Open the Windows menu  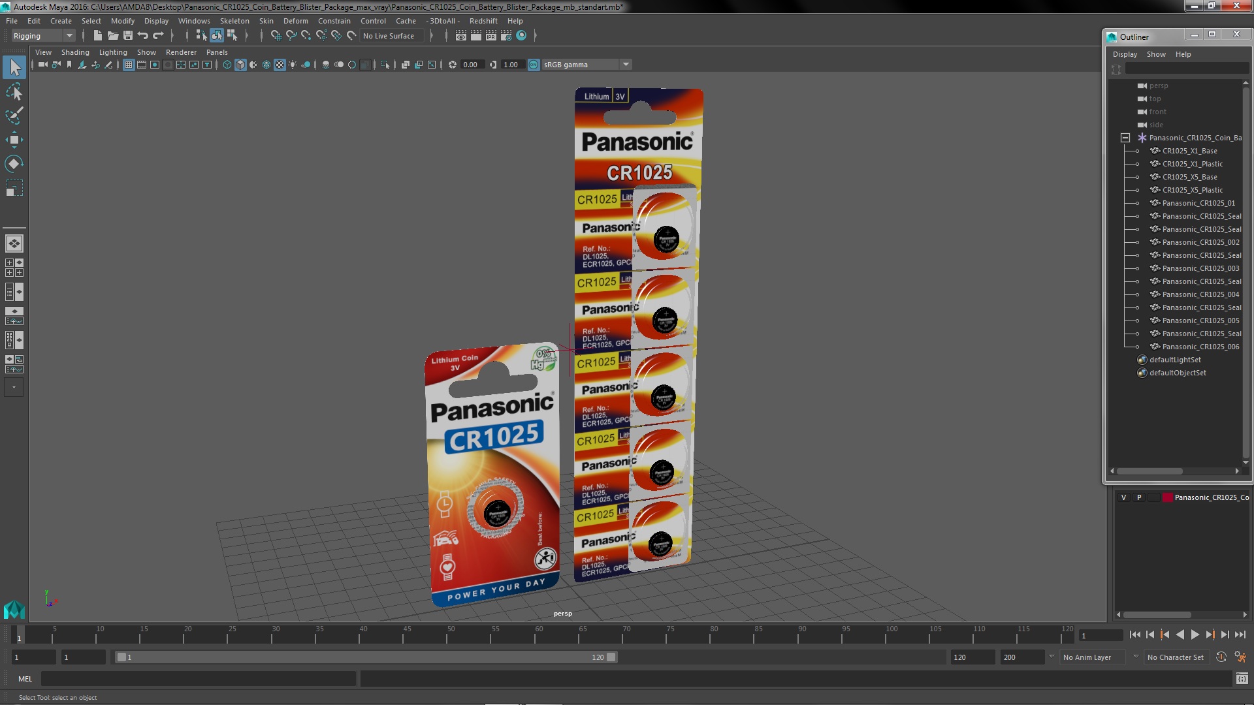coord(194,21)
